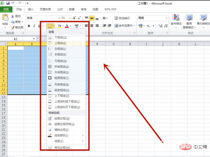Choose All Borders (所有框线) from menu

[62, 66]
